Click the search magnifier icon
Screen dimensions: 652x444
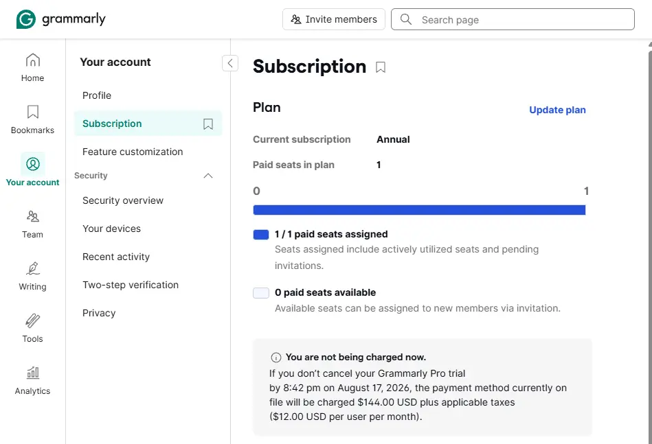click(x=406, y=19)
